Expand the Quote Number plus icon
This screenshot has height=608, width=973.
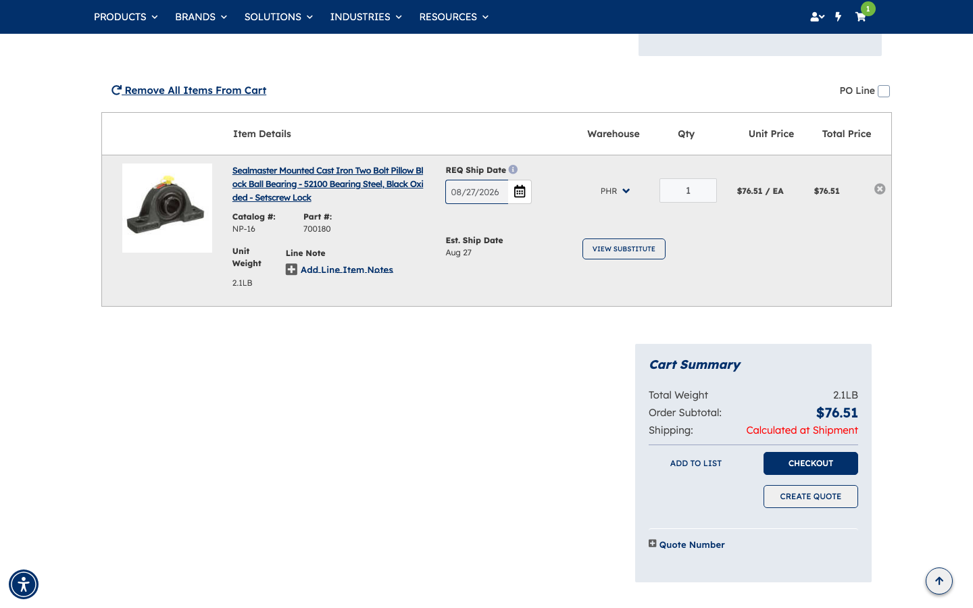pos(653,544)
